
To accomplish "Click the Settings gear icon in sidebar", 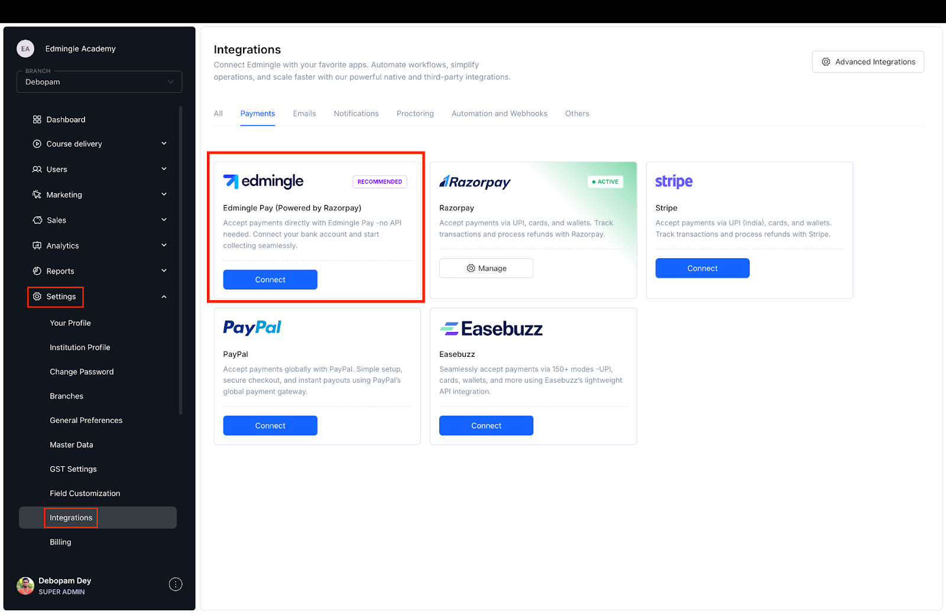I will [x=37, y=297].
